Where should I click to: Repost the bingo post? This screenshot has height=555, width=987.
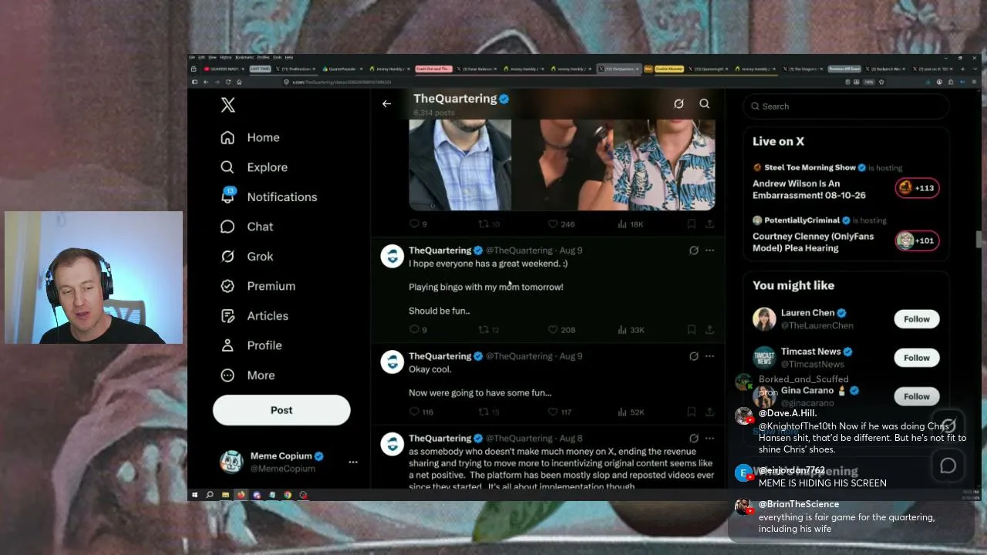click(489, 330)
